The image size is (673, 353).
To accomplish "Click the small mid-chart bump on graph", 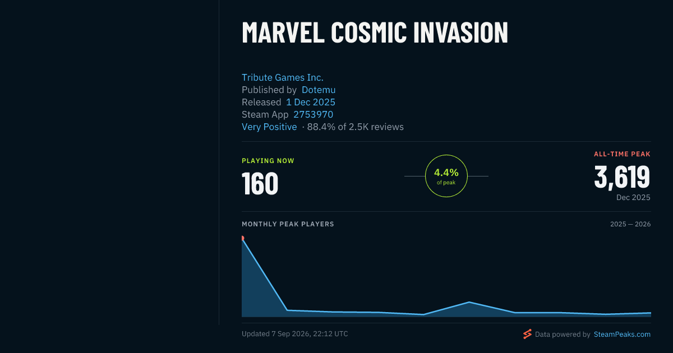I will [x=469, y=303].
